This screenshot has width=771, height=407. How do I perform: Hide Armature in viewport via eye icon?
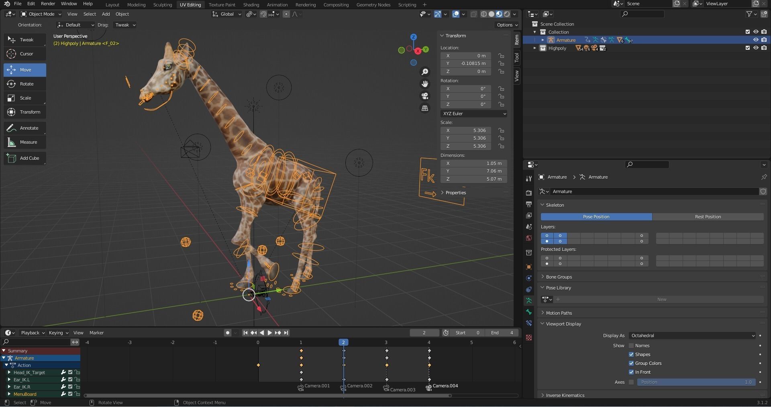pos(756,40)
